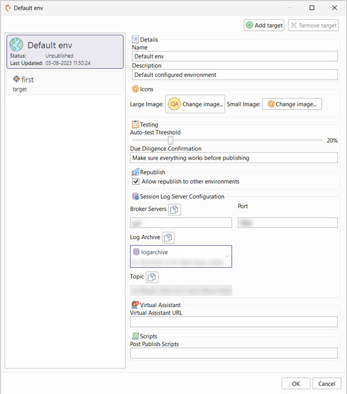Click copy icon beside Topic label
The image size is (347, 394).
click(x=152, y=277)
